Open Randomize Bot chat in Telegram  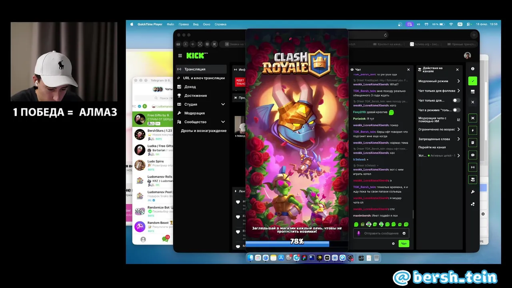click(153, 211)
